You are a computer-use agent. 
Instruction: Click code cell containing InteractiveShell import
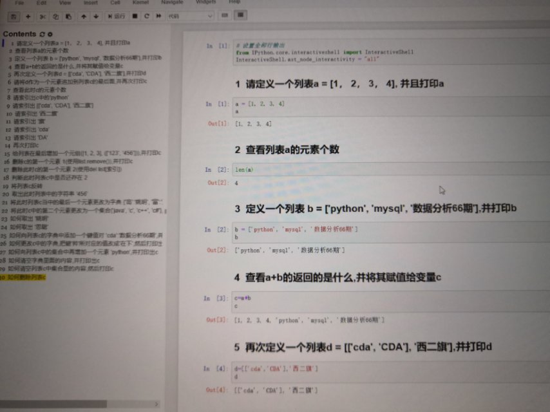pyautogui.click(x=391, y=53)
